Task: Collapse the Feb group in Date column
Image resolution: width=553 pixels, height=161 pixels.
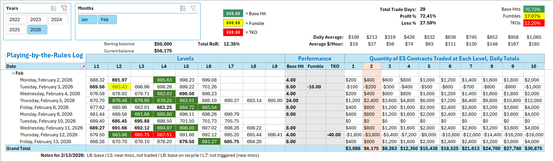Action: [x=13, y=73]
